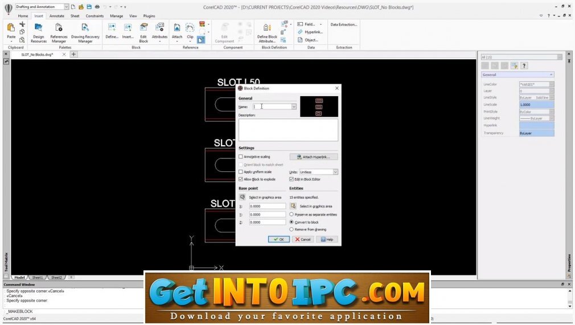575x325 pixels.
Task: Uncheck Edit in Block Editor
Action: pyautogui.click(x=291, y=179)
